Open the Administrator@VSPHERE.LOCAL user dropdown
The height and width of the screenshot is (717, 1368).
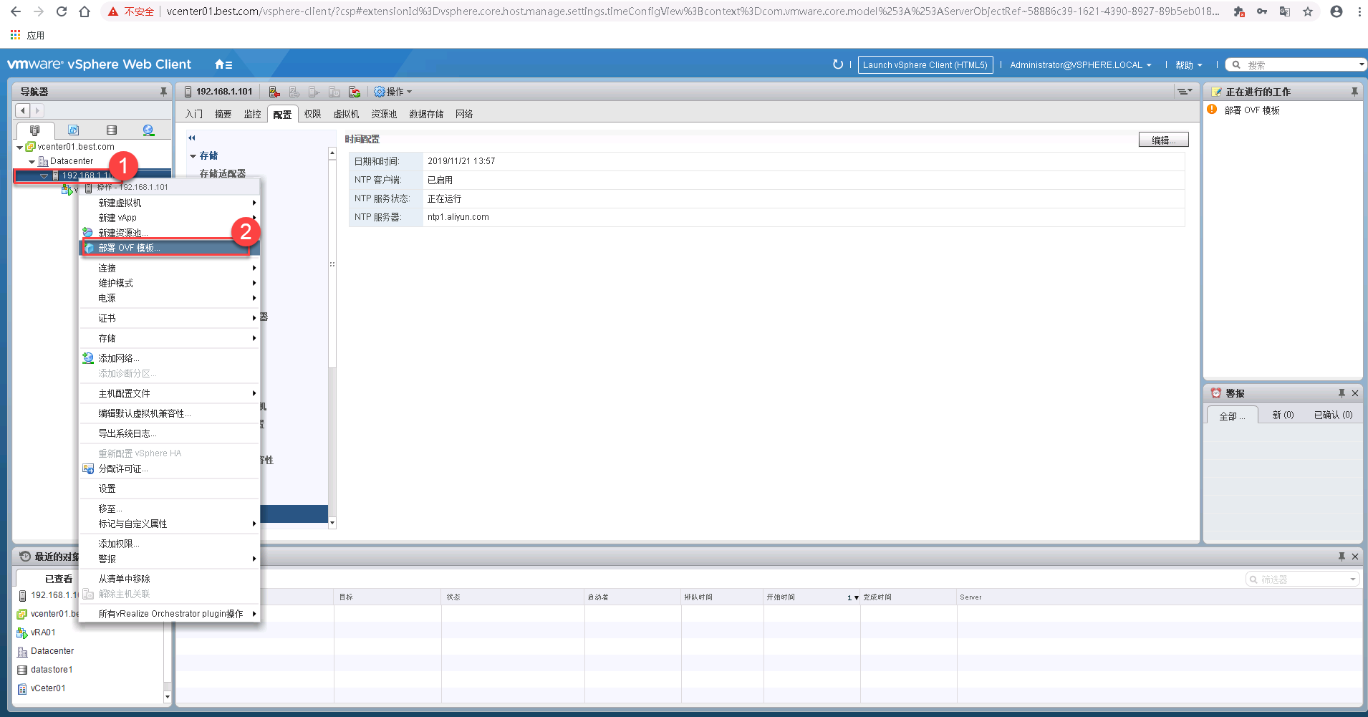pos(1081,65)
